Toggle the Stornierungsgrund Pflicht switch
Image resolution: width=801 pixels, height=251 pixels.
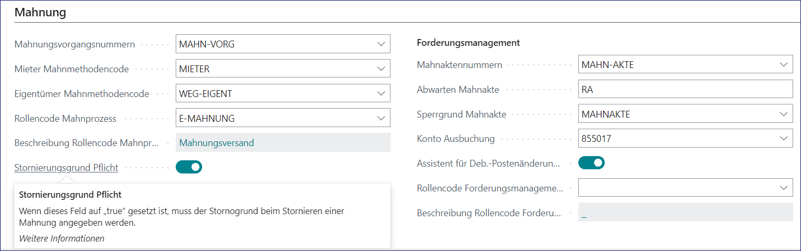(189, 167)
